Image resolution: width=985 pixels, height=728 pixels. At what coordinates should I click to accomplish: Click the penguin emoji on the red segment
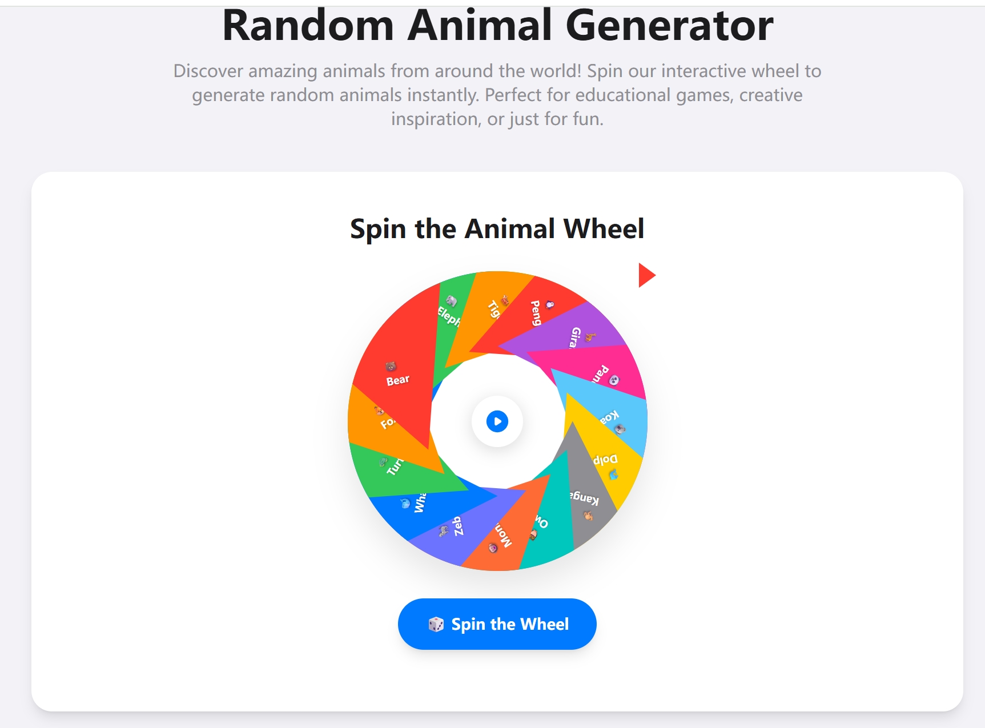point(550,304)
